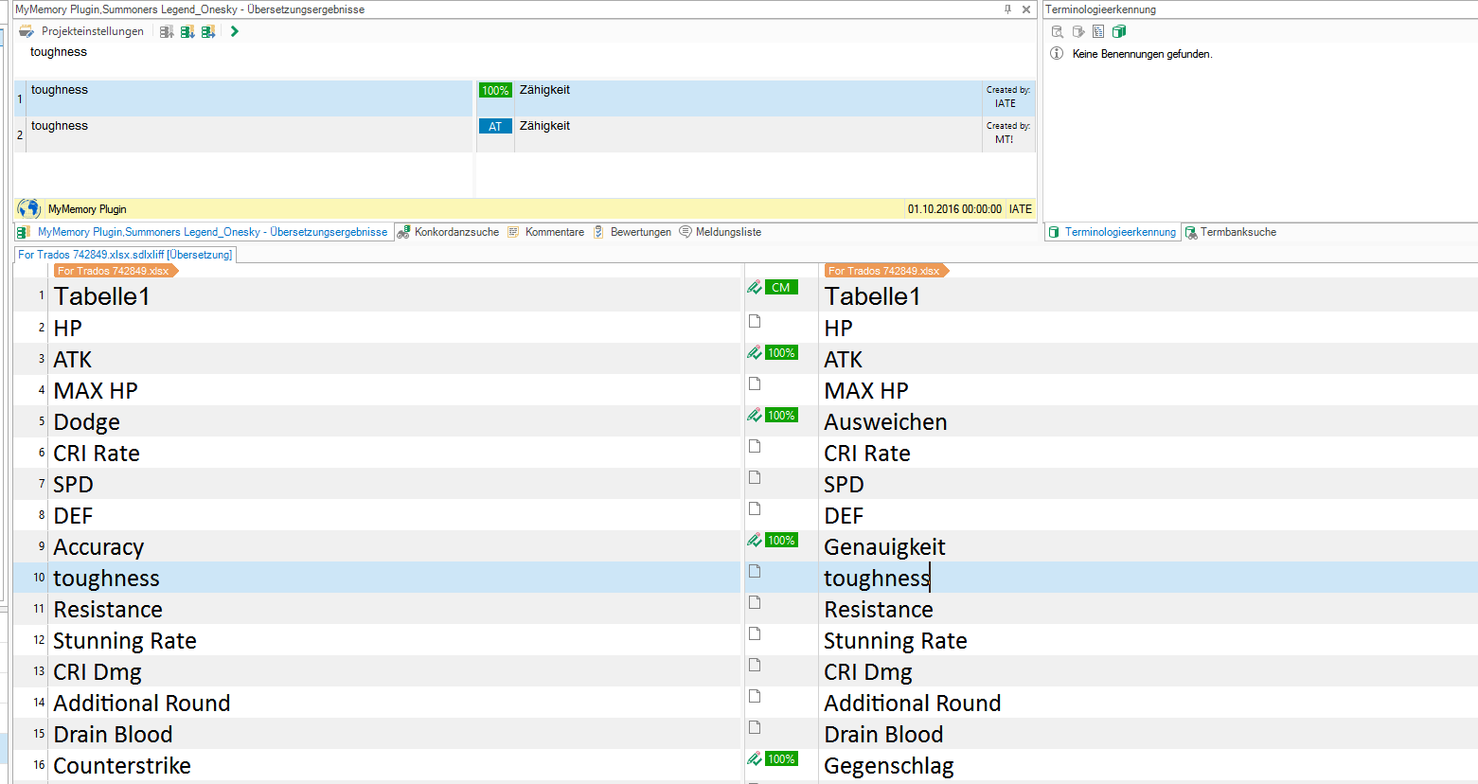Click the CM status badge on segment 1
1478x784 pixels.
pyautogui.click(x=781, y=288)
